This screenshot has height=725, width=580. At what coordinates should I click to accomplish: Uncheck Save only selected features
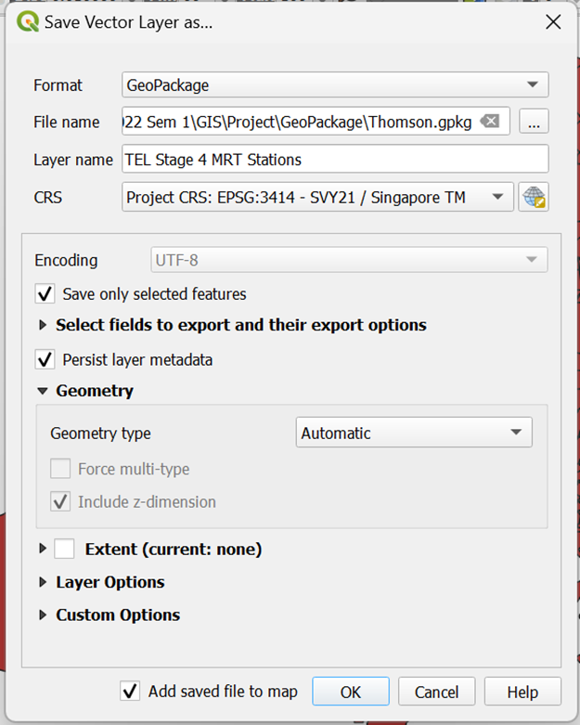45,294
